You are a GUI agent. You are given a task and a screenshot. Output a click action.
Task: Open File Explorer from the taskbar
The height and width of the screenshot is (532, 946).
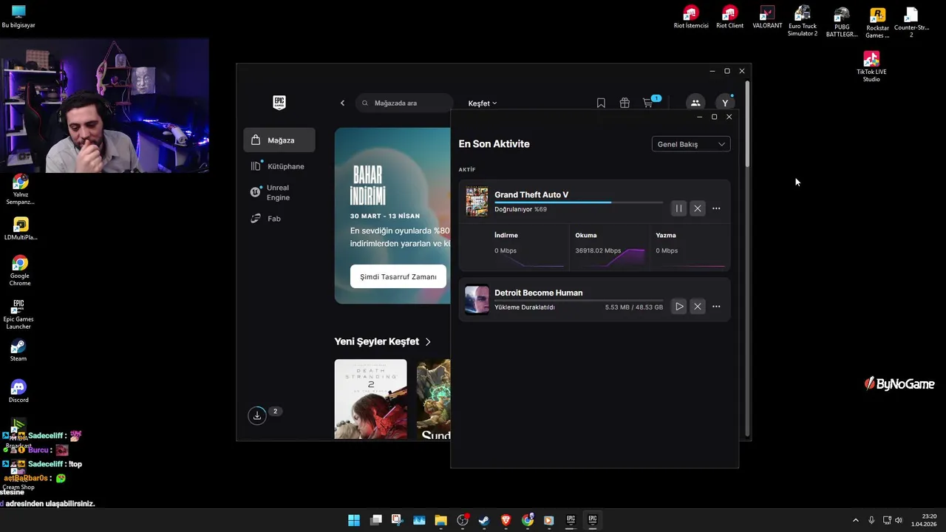click(x=440, y=520)
